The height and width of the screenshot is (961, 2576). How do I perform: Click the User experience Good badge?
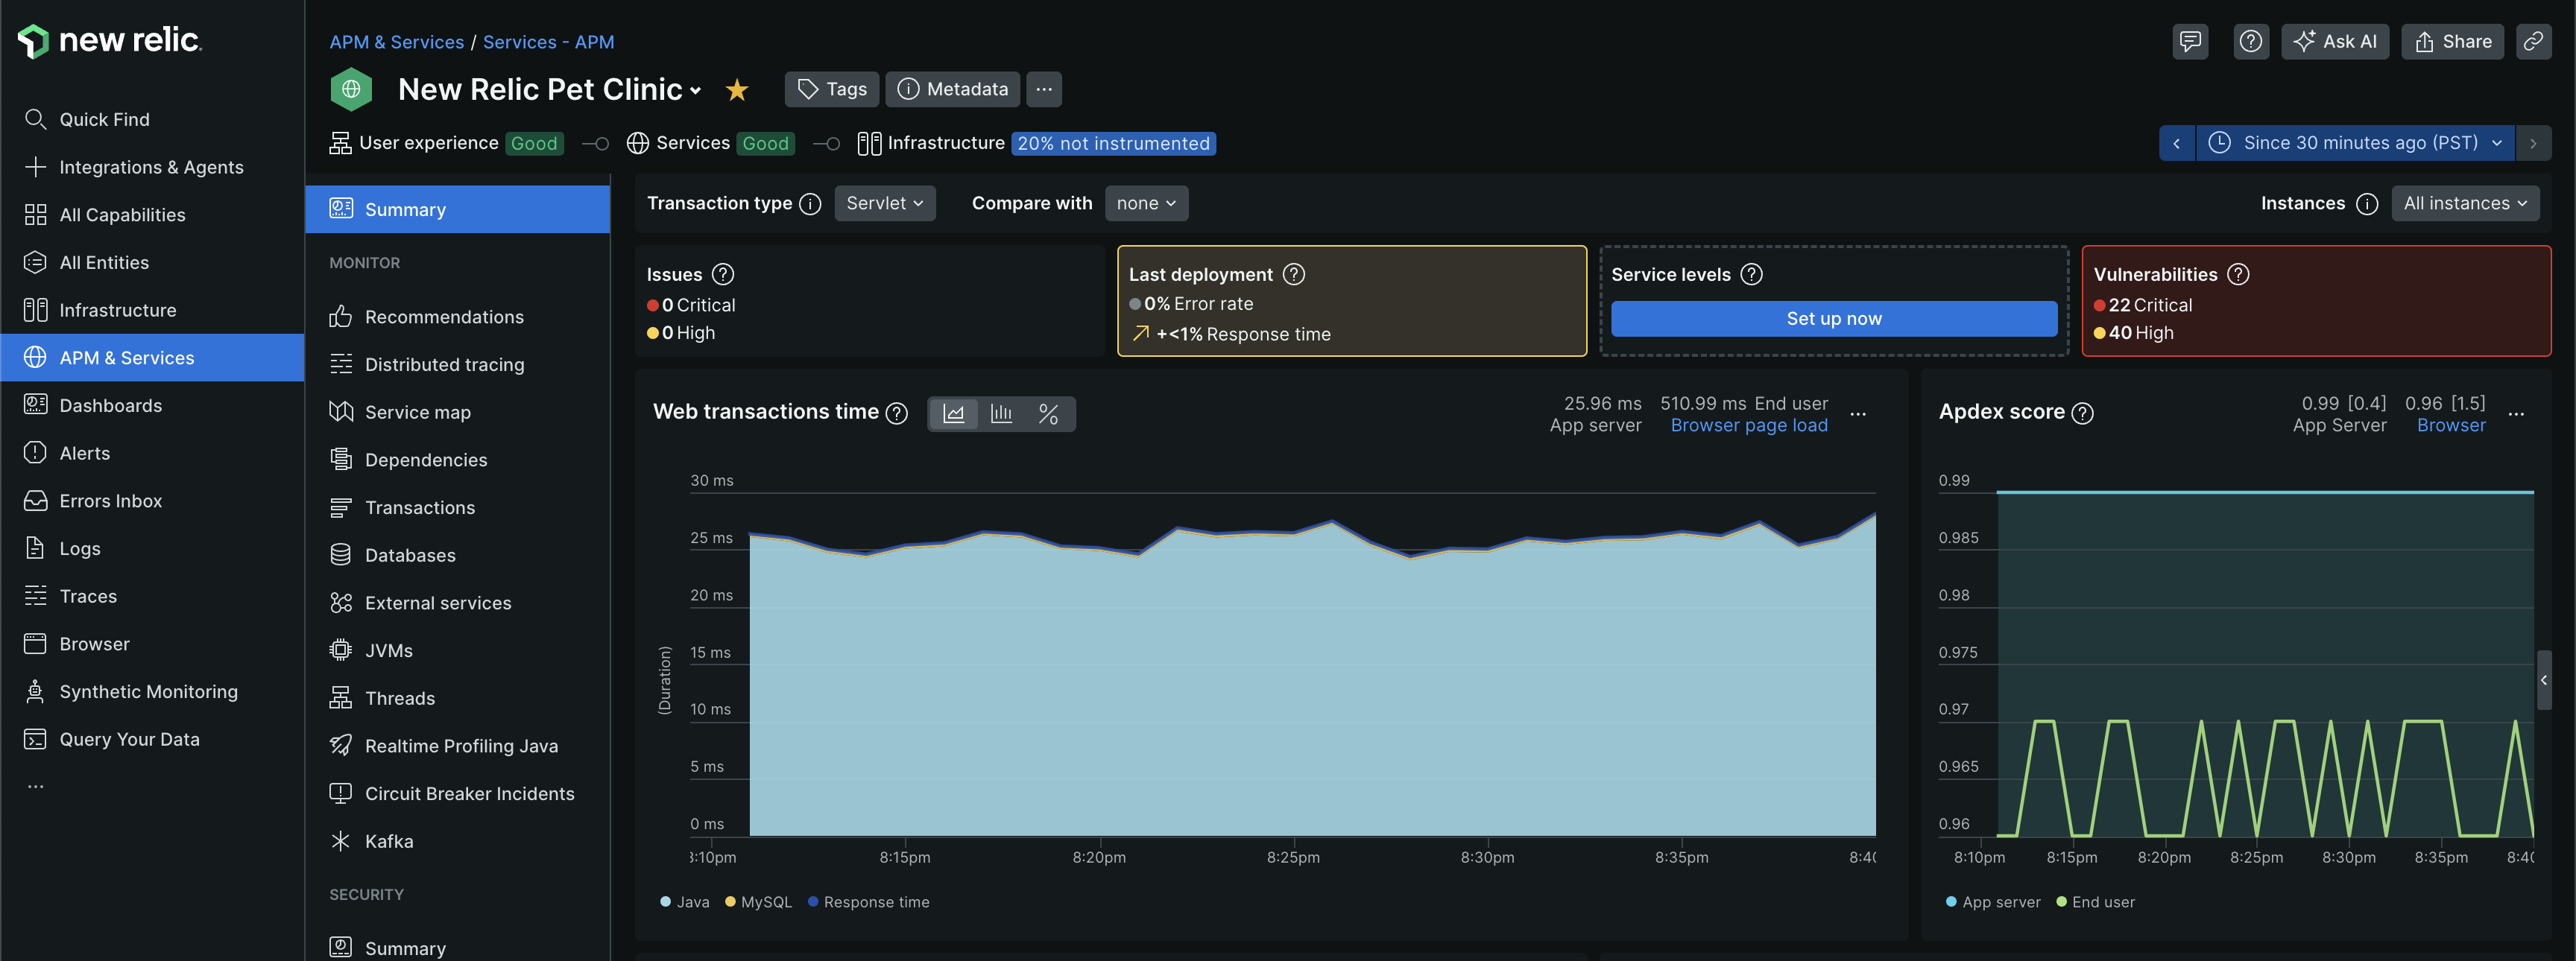click(534, 143)
